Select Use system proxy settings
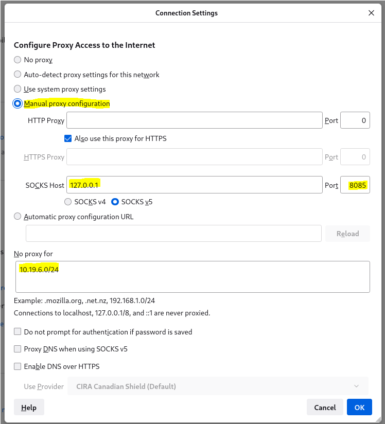385x424 pixels. click(18, 89)
